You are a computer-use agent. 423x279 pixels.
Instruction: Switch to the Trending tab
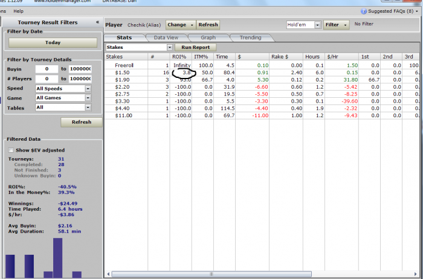tap(251, 37)
